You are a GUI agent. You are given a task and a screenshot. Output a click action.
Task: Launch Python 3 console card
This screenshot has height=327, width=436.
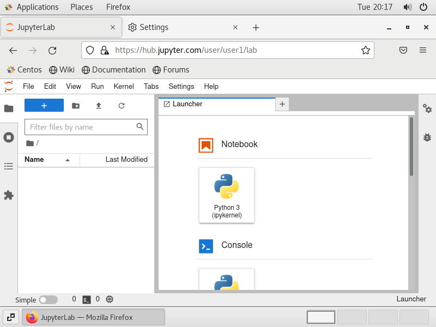tap(227, 280)
